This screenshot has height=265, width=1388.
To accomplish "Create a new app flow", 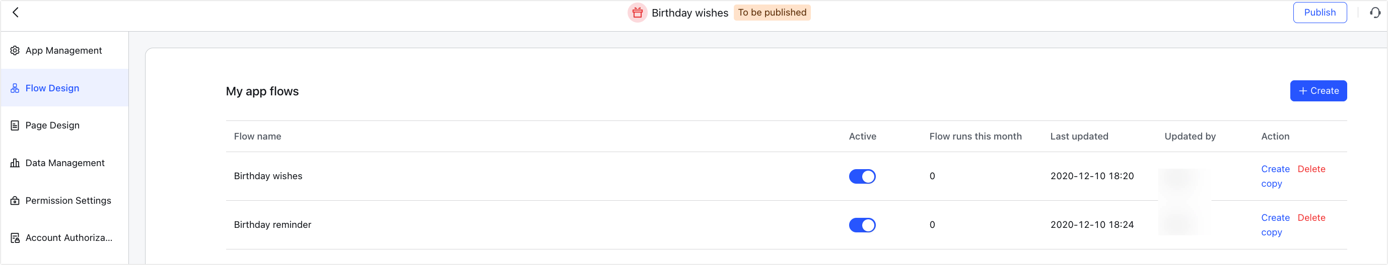I will tap(1318, 91).
